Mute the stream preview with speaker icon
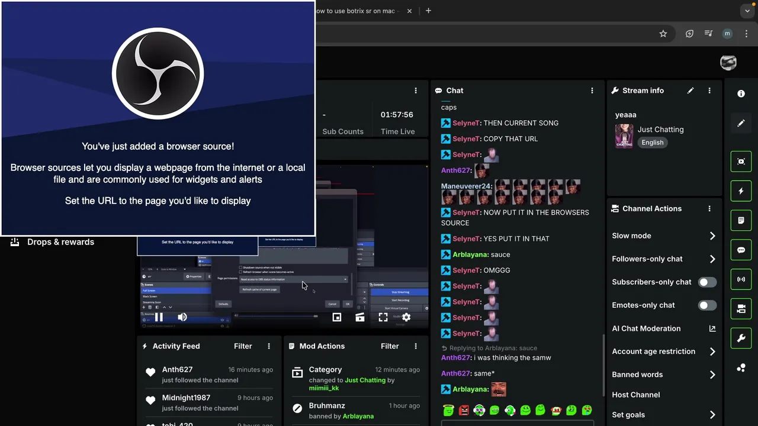Image resolution: width=758 pixels, height=426 pixels. (x=182, y=317)
